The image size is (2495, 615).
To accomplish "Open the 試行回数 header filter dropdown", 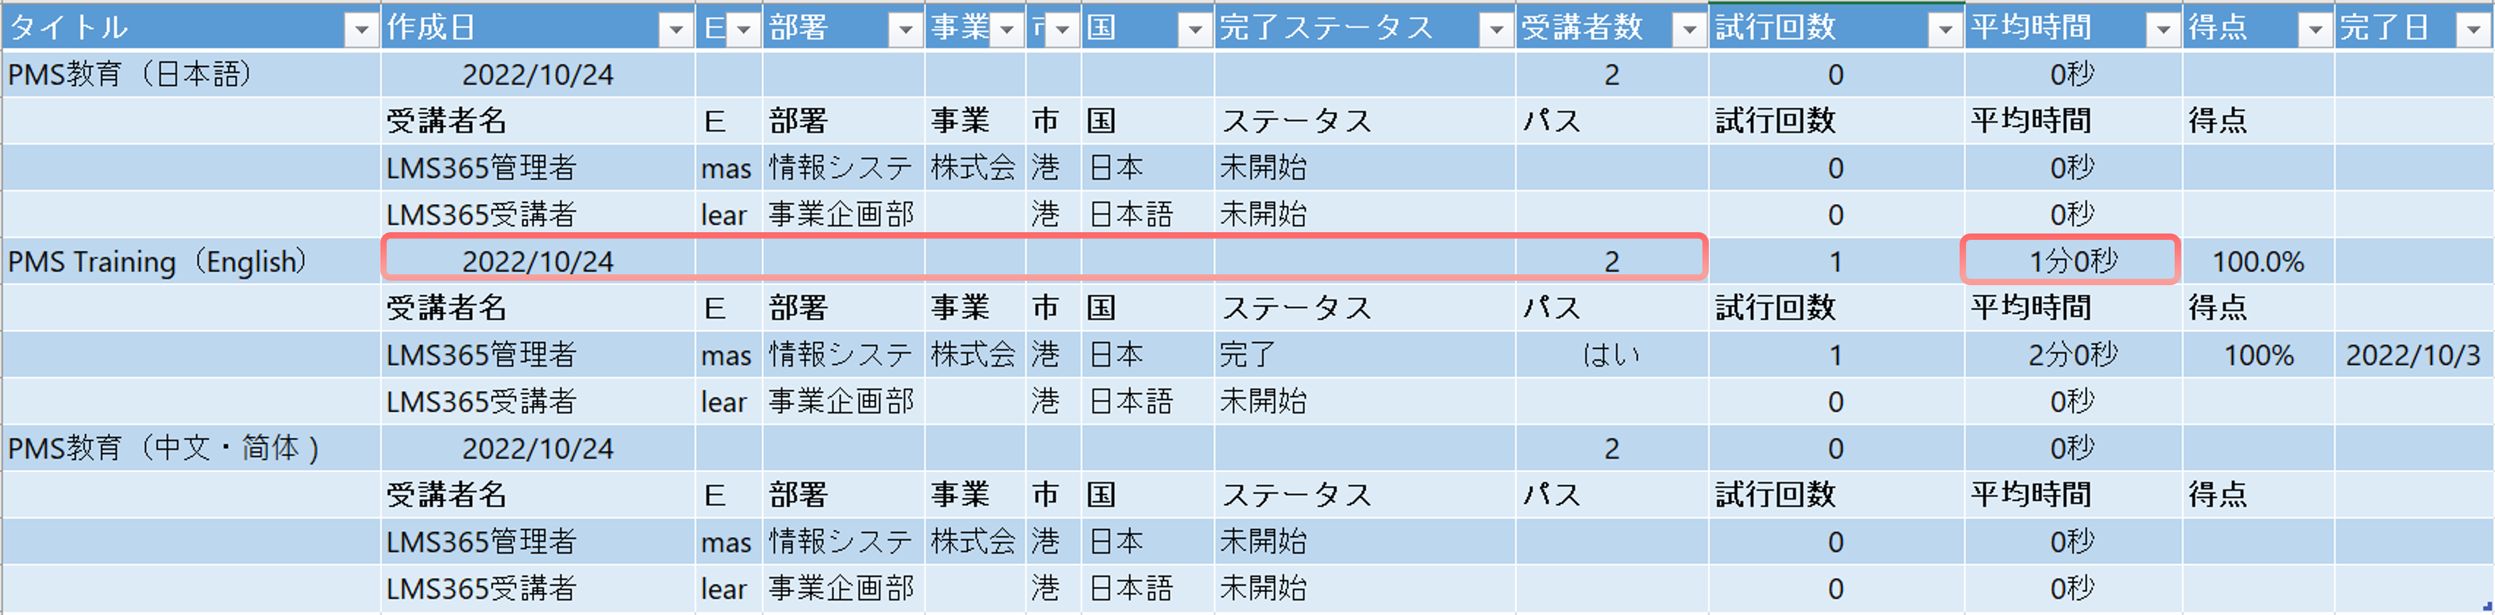I will [x=1945, y=29].
